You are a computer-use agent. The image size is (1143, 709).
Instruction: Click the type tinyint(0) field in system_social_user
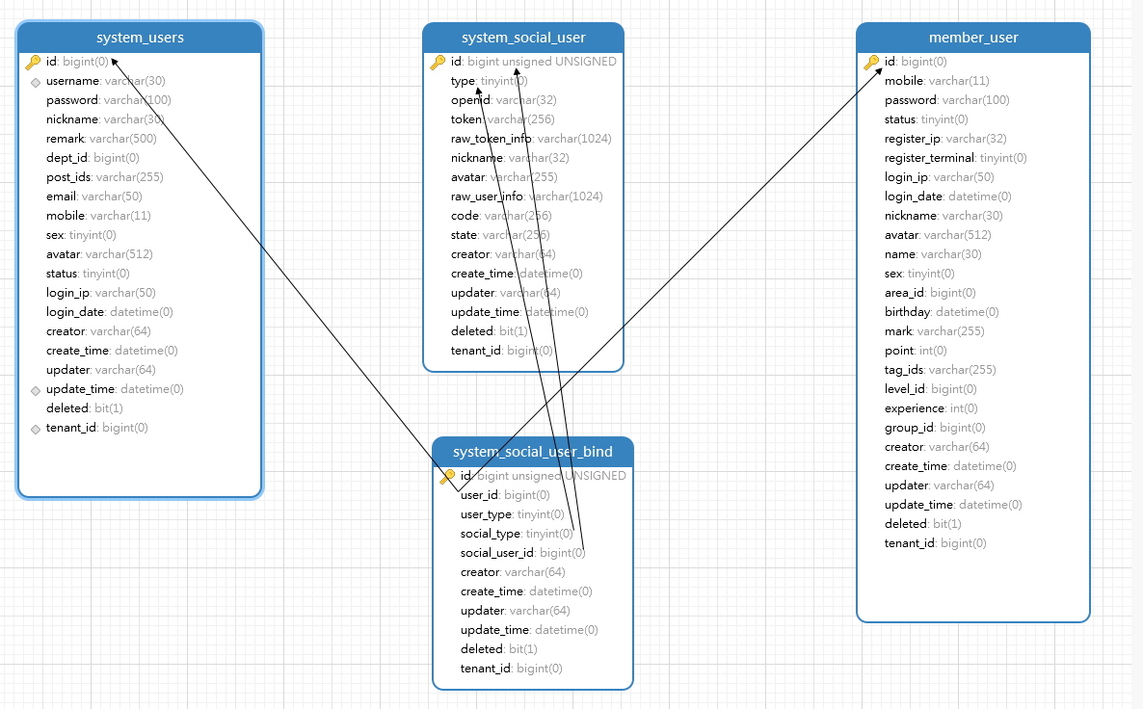(490, 81)
